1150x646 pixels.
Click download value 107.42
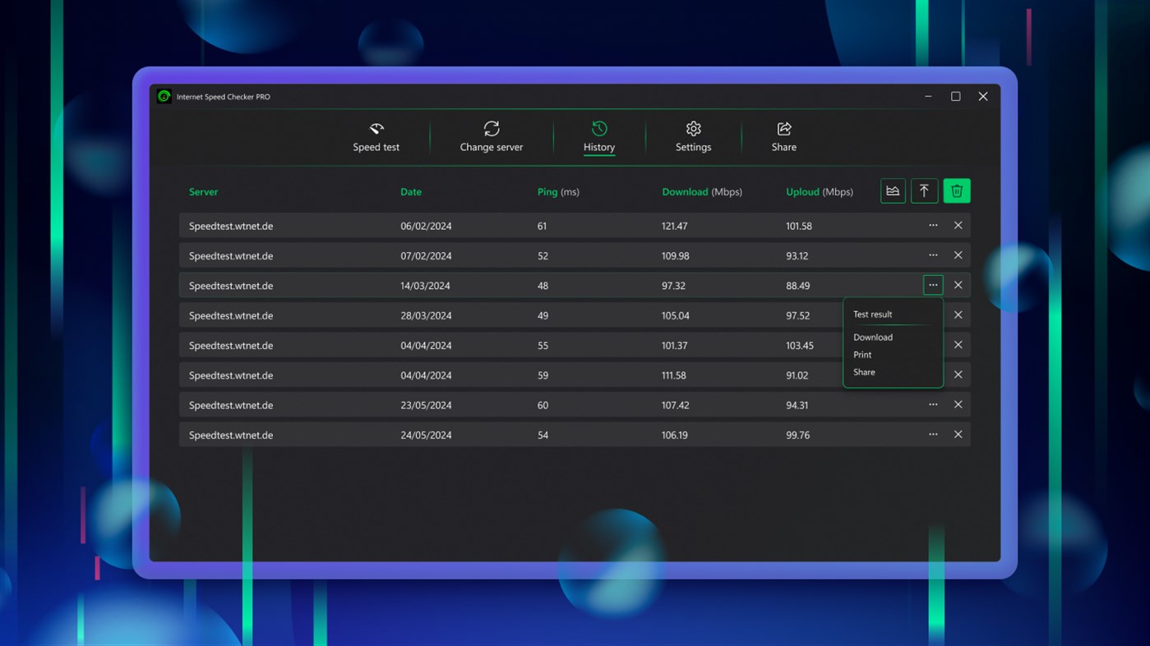pos(676,405)
